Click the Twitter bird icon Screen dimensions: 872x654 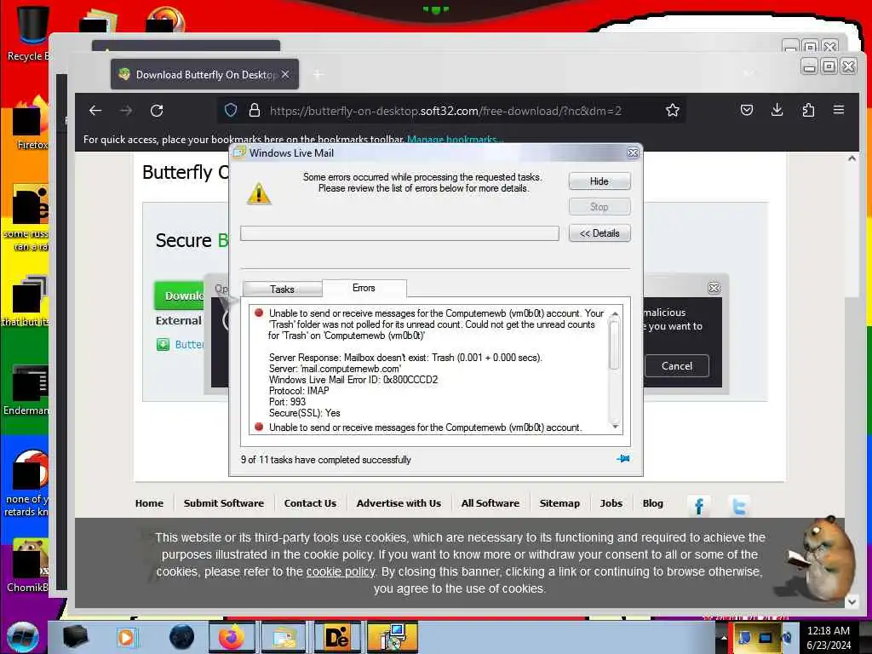click(x=738, y=506)
